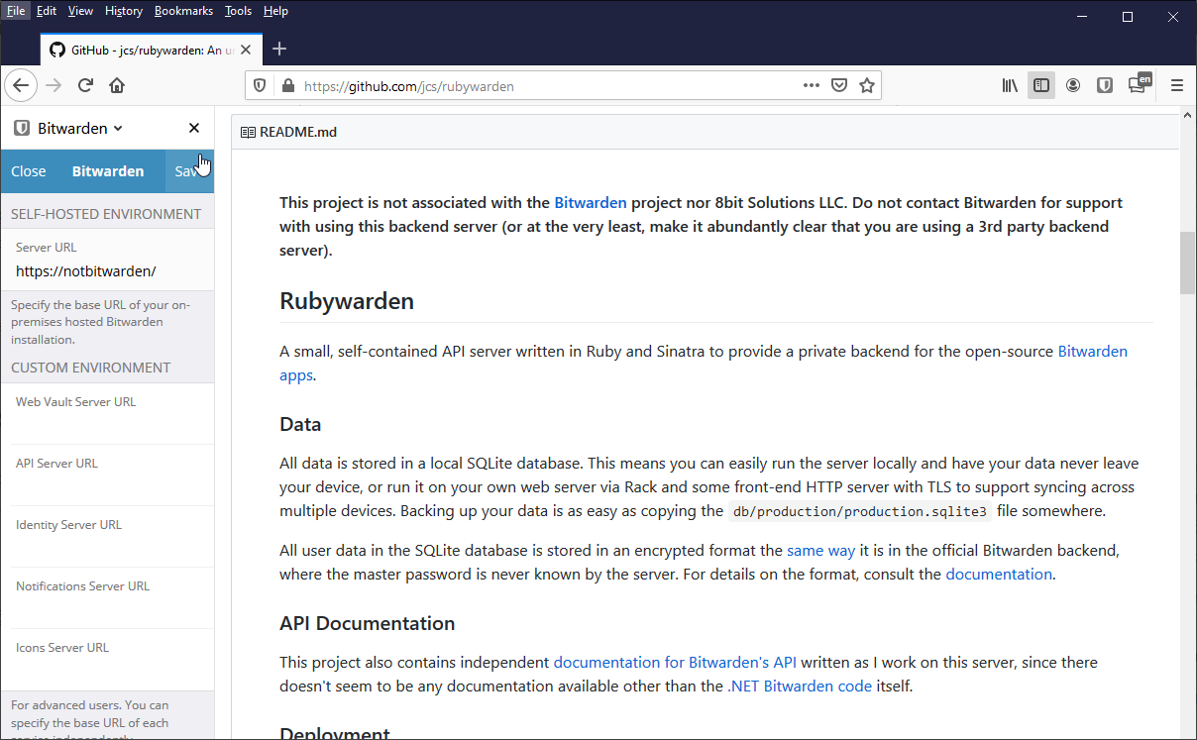Viewport: 1197px width, 740px height.
Task: Open the Library toolbar icon
Action: click(x=1010, y=85)
